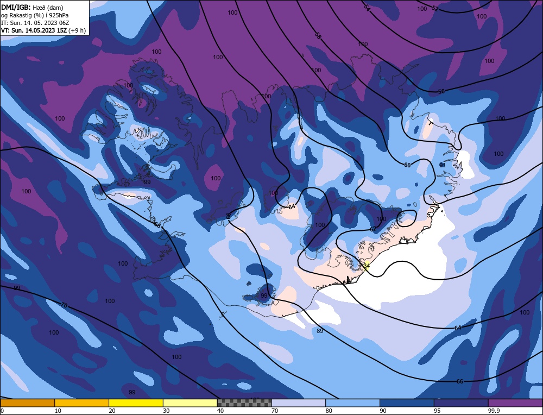Screen dimensions: 543x415
Task: Click the '62' contour label on the map
Action: click(373, 229)
